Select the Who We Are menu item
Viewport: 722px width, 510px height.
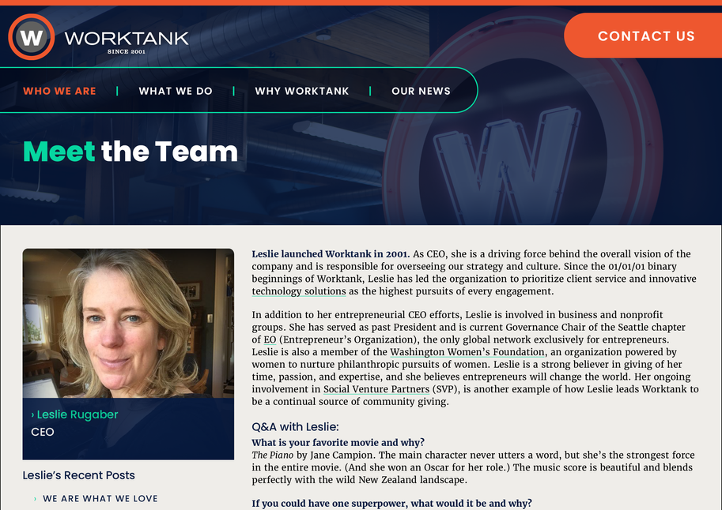pos(59,91)
